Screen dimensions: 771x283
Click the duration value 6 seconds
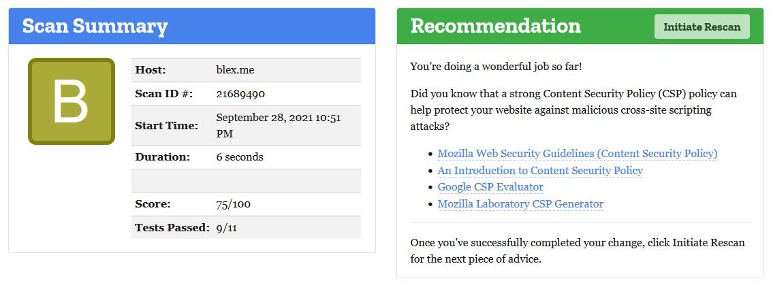click(239, 157)
